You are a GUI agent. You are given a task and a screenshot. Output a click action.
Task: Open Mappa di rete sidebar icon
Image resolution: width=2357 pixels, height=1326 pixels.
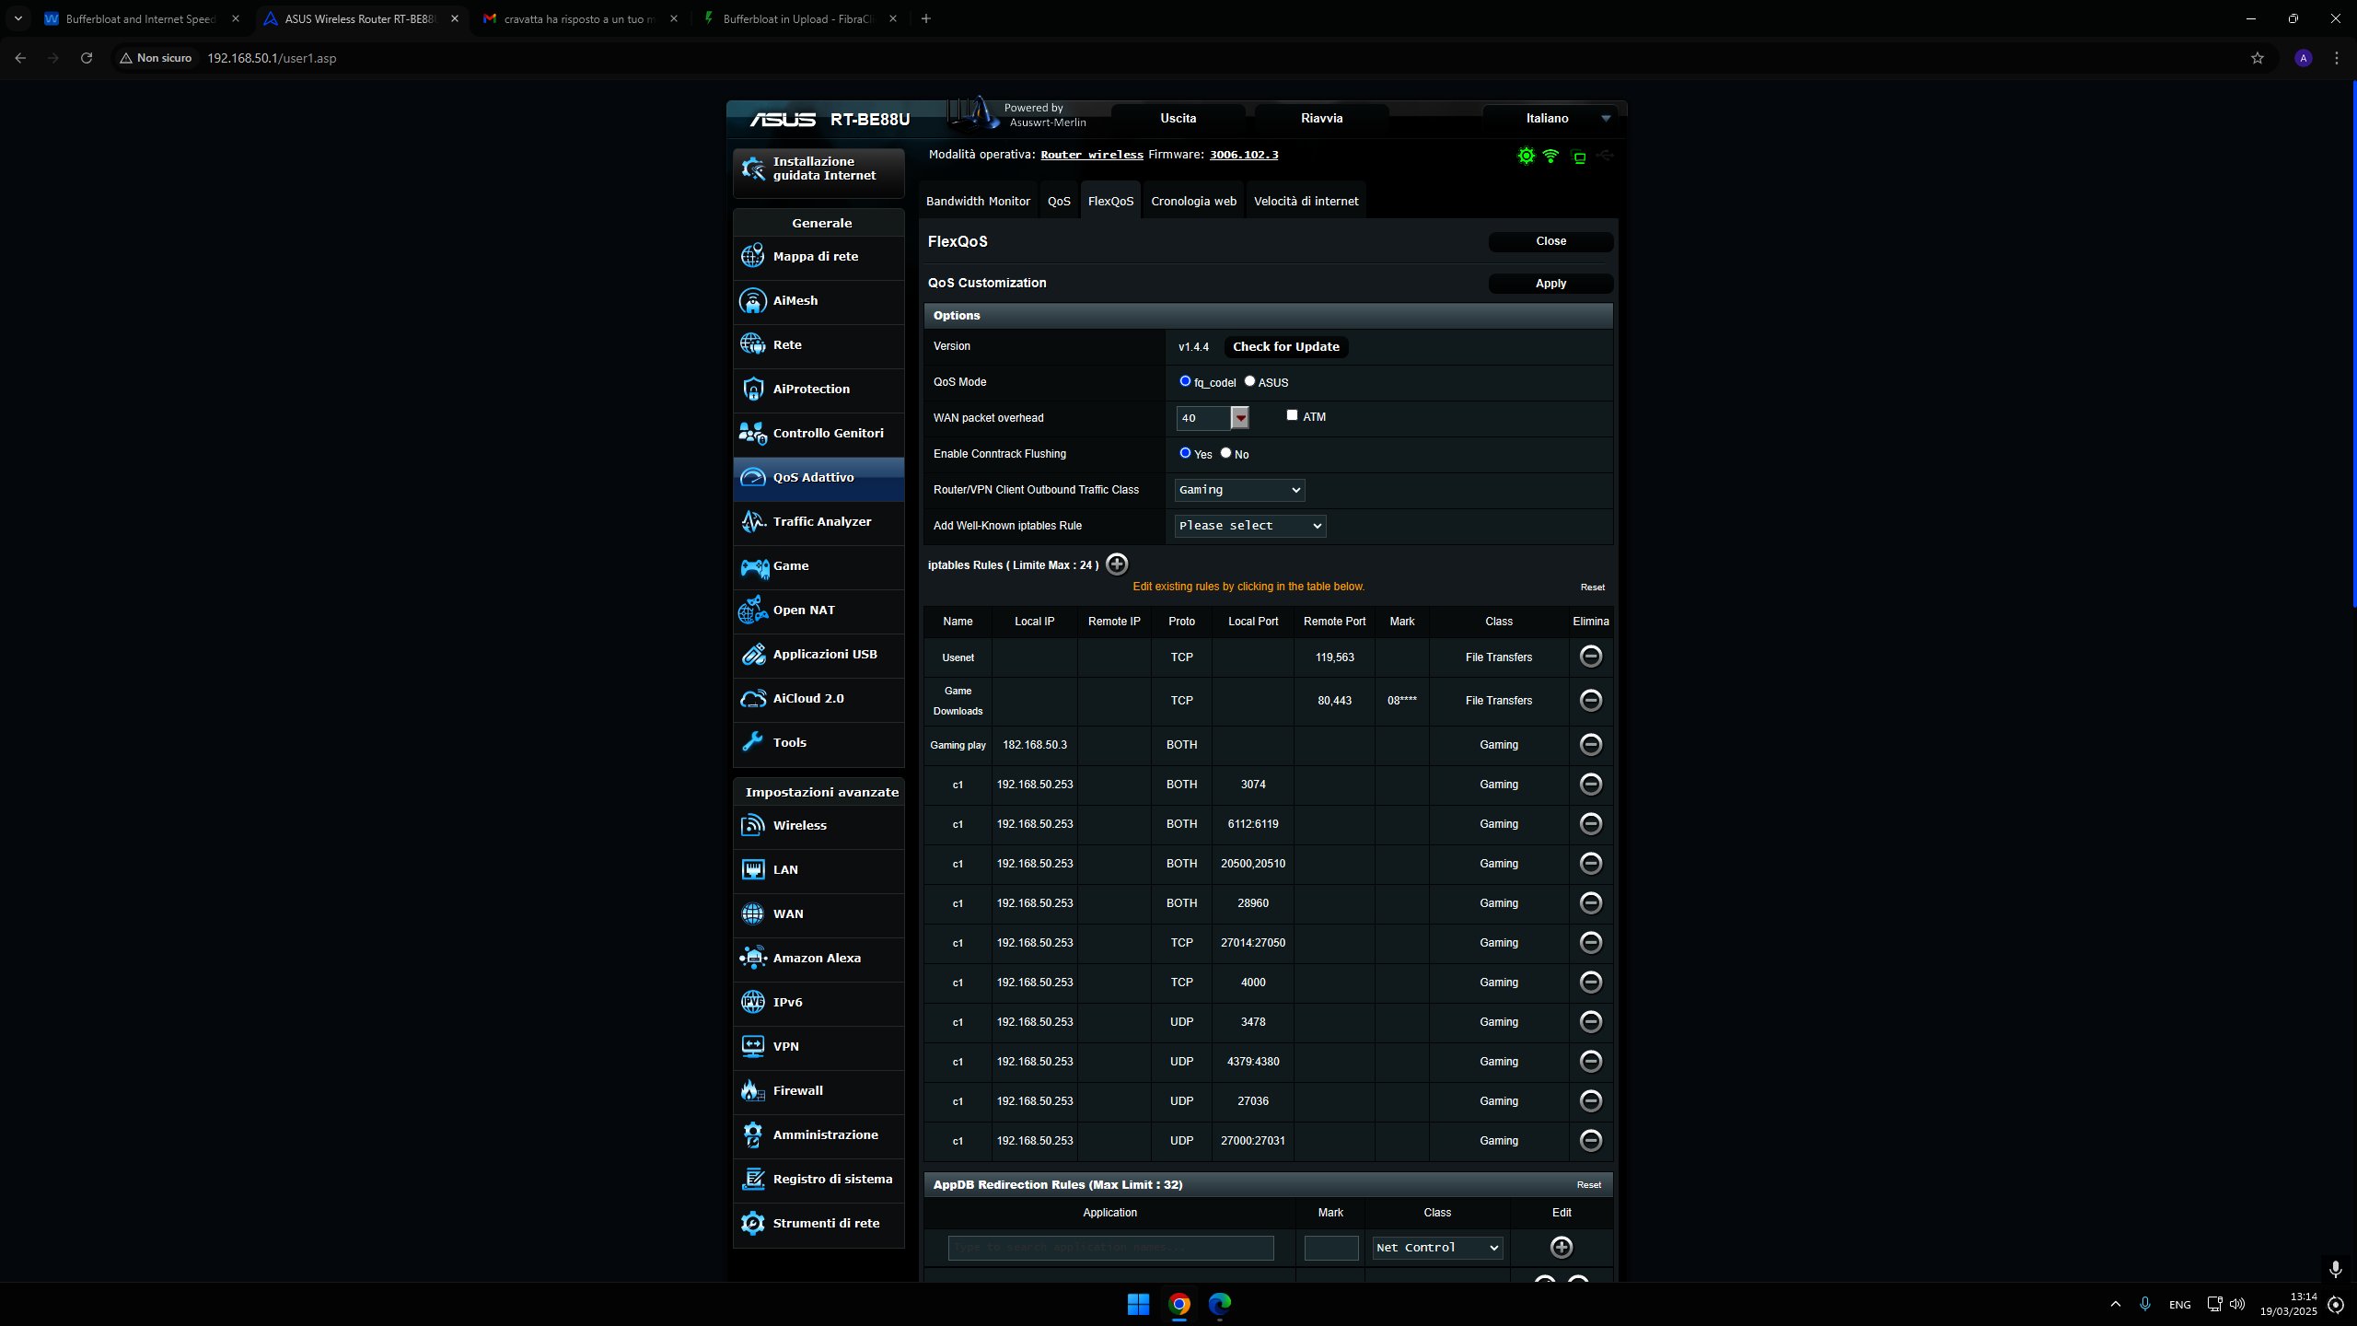pos(752,256)
